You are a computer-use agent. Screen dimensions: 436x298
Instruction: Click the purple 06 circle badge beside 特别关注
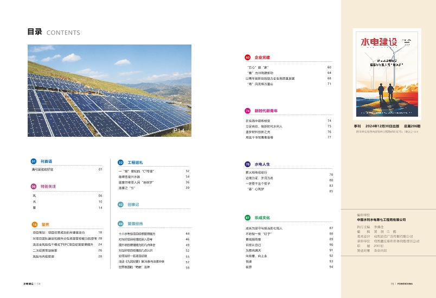click(x=34, y=186)
